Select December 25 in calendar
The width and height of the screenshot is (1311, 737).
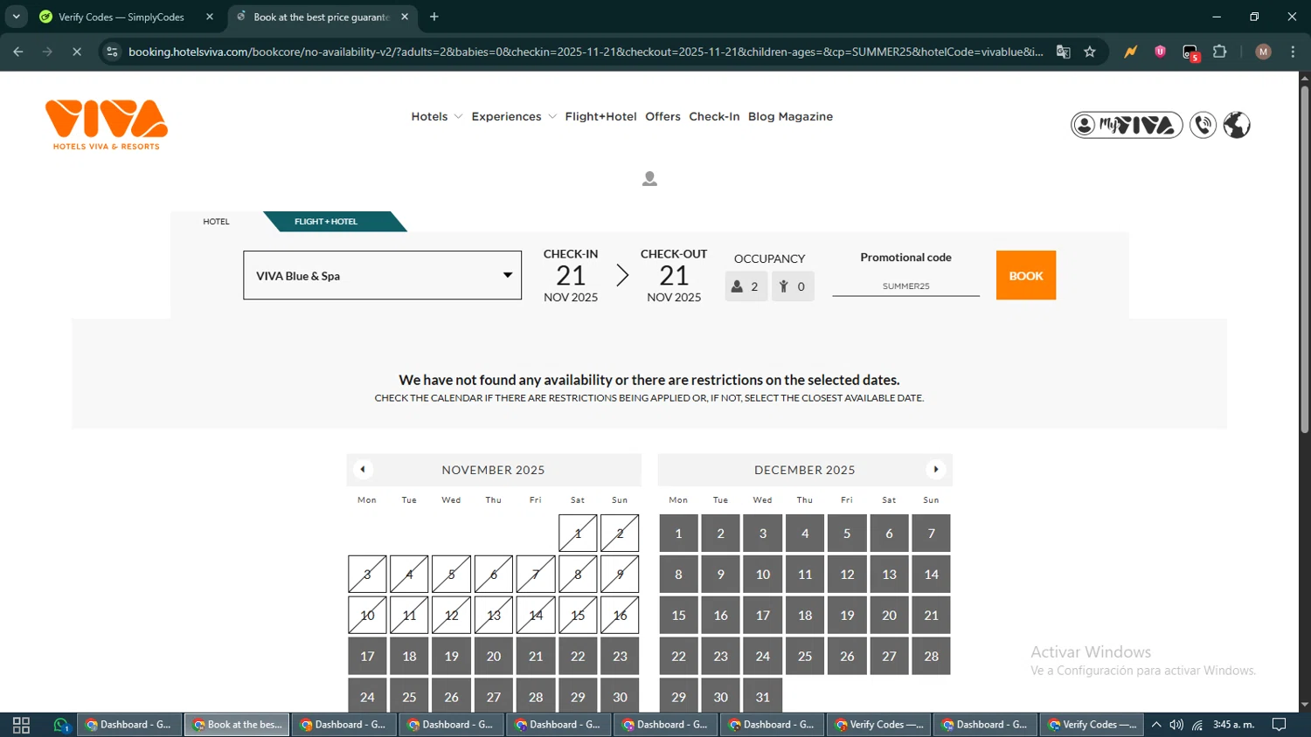pyautogui.click(x=805, y=656)
